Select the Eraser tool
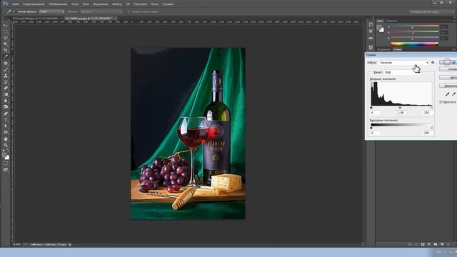The image size is (457, 257). pyautogui.click(x=6, y=88)
